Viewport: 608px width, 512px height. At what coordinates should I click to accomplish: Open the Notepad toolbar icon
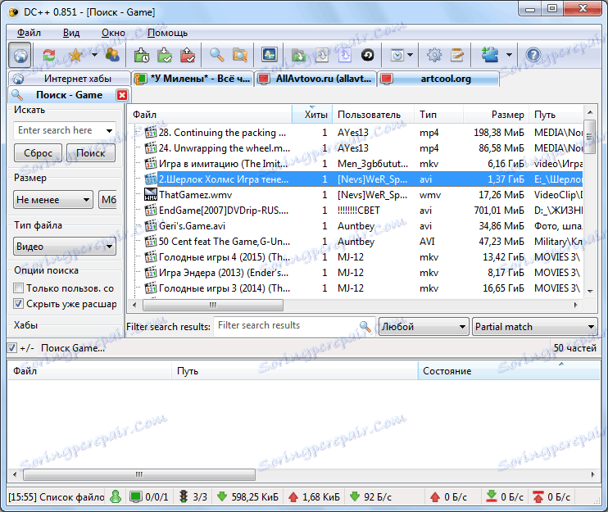click(x=457, y=55)
